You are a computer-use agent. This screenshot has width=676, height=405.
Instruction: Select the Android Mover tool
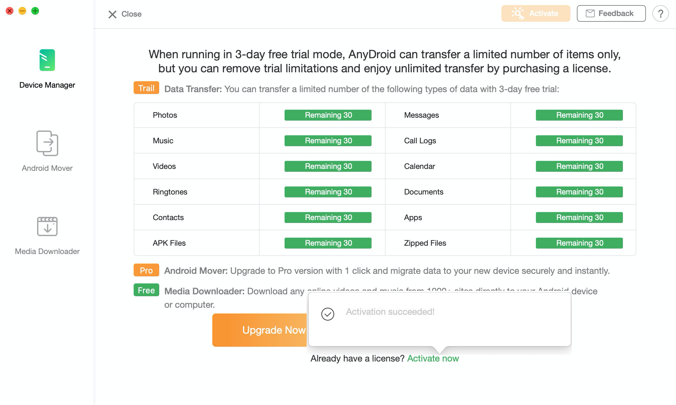click(x=47, y=151)
